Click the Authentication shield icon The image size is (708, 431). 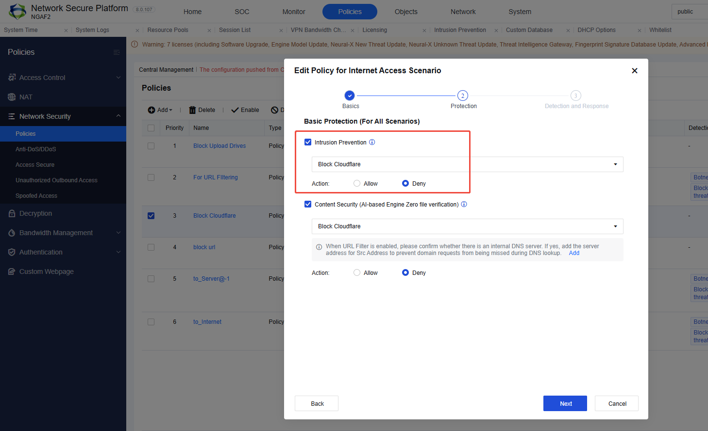coord(12,252)
